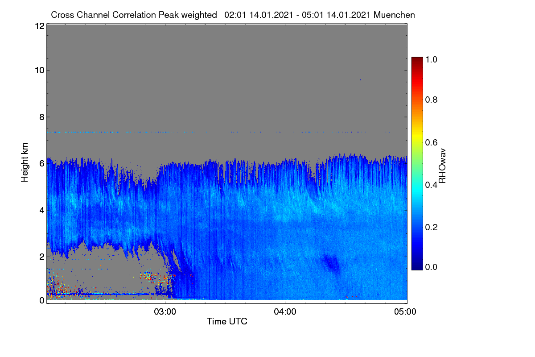The image size is (535, 357).
Task: Click the 'Time UTC' x-axis label
Action: pos(227,321)
